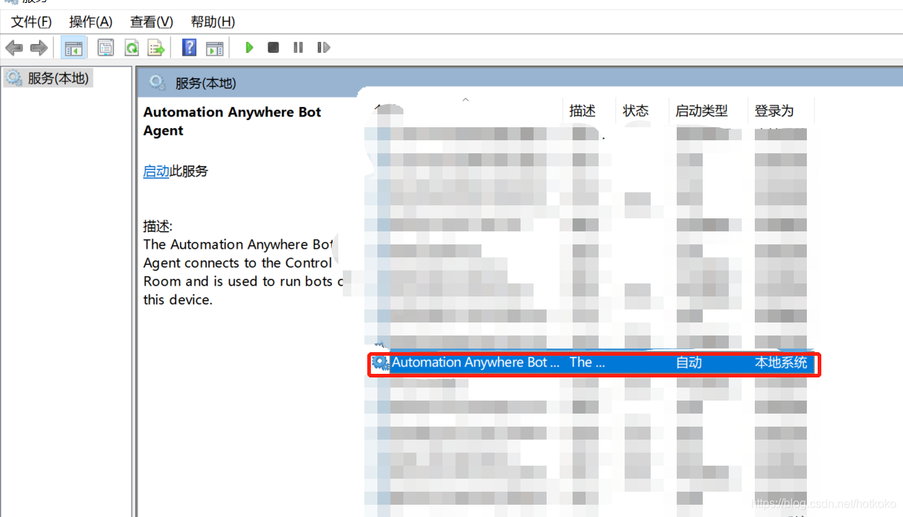Toggle the action pane display
The width and height of the screenshot is (903, 517).
click(215, 47)
